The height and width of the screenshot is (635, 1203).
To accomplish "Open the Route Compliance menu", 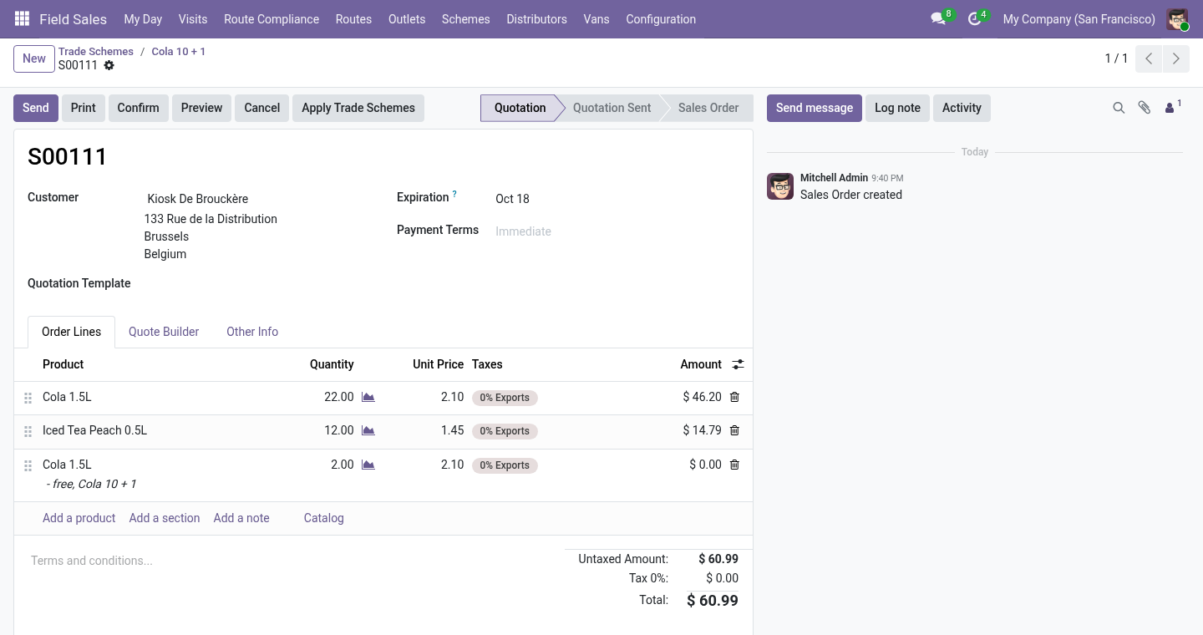I will 272,18.
